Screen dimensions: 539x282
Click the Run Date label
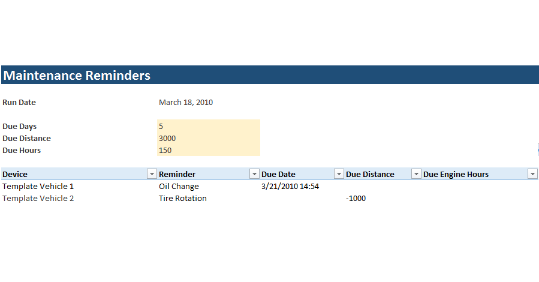(x=19, y=102)
